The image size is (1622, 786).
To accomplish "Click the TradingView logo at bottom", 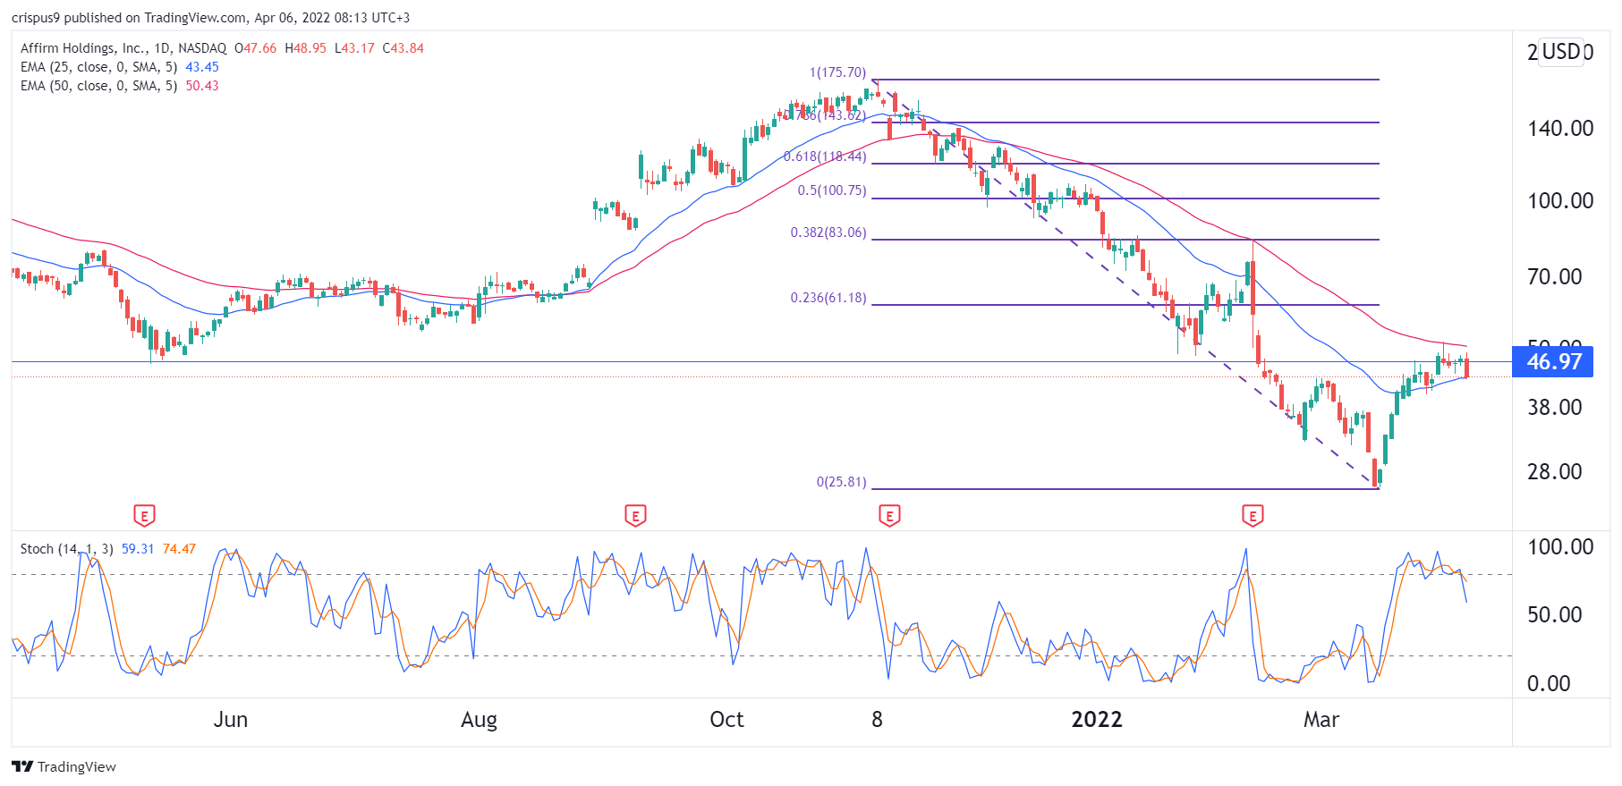I will [x=64, y=766].
